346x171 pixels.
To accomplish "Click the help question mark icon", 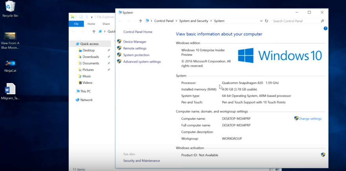I will 325,28.
